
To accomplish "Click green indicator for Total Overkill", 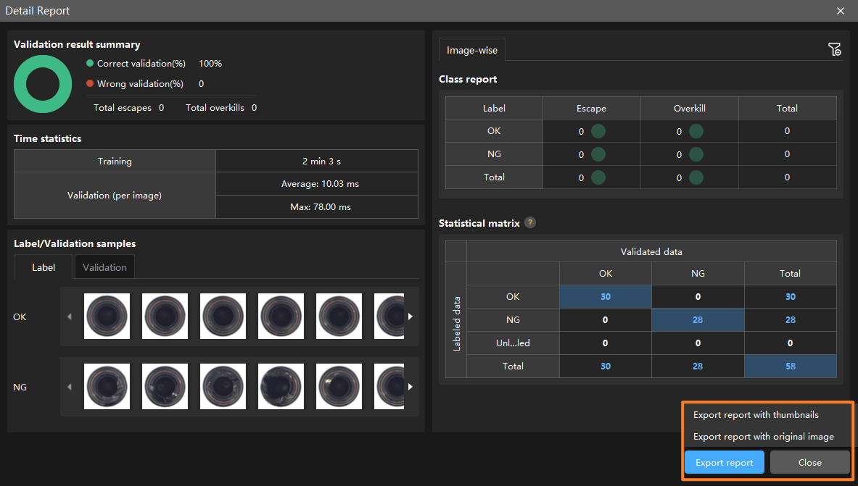I will coord(696,177).
